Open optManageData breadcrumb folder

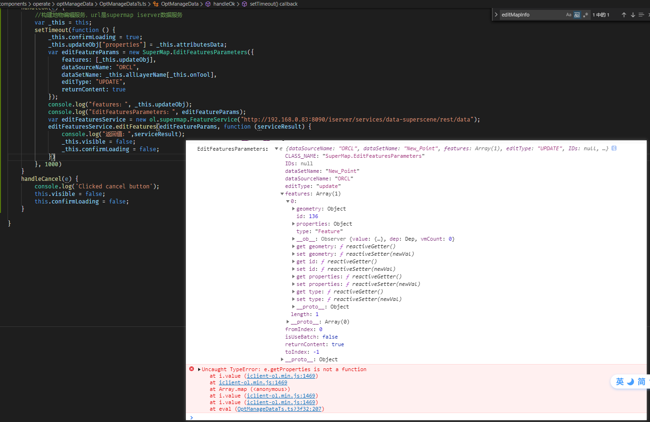point(75,4)
